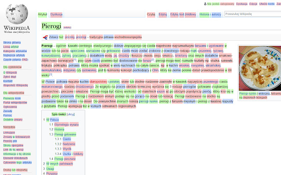Viewport: 281px width, 175px height.
Task: Follow the 'Chin' link in first paragraph
Action: (155, 70)
